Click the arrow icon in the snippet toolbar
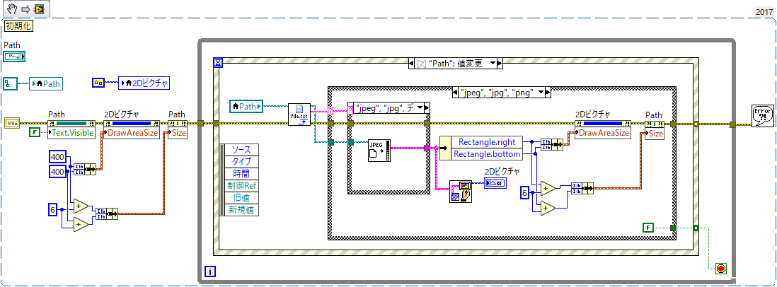The image size is (777, 287). [x=25, y=9]
